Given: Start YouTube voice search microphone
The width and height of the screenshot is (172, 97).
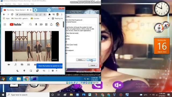Looking at the screenshot, I should click(x=36, y=25).
